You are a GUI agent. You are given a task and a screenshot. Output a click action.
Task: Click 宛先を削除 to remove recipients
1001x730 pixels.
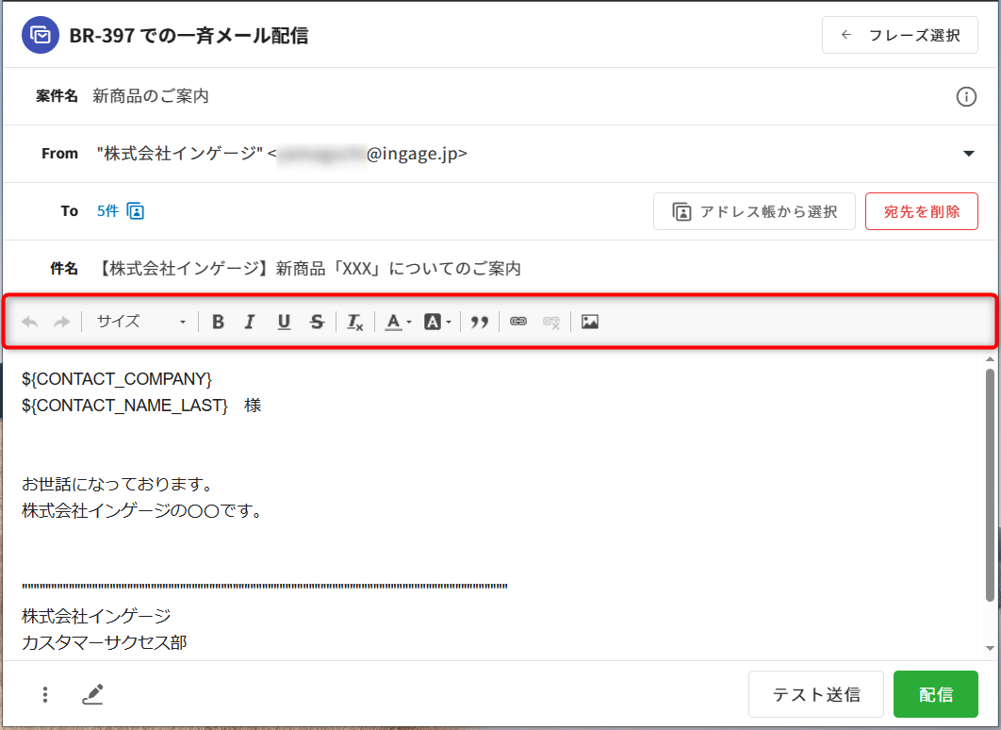pyautogui.click(x=921, y=211)
